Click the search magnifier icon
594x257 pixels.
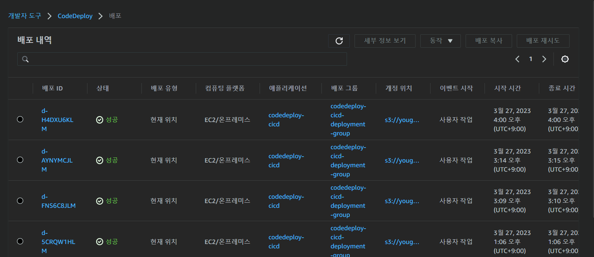[25, 59]
